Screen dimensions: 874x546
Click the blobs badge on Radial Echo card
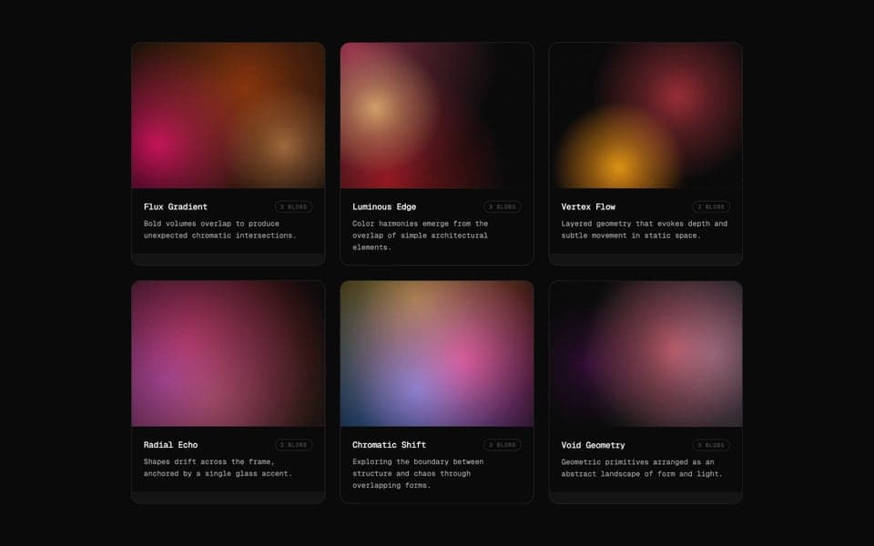coord(294,445)
